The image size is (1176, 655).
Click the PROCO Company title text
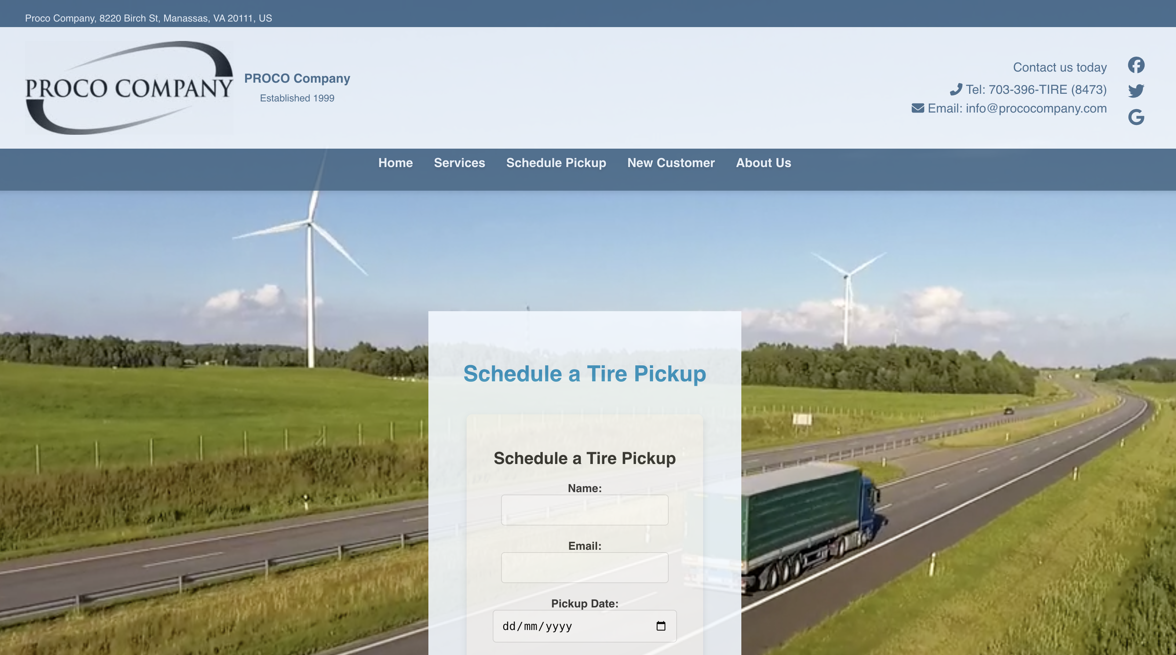tap(297, 78)
